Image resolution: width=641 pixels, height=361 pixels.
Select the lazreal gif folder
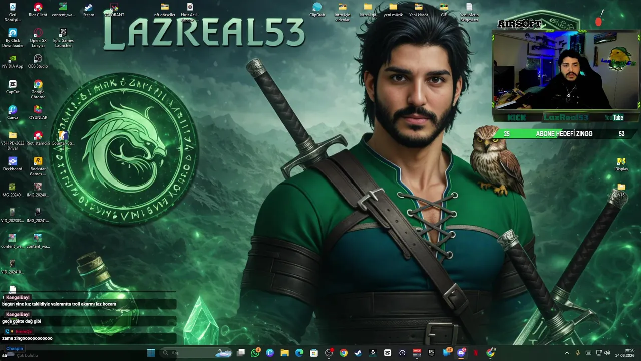(x=368, y=10)
